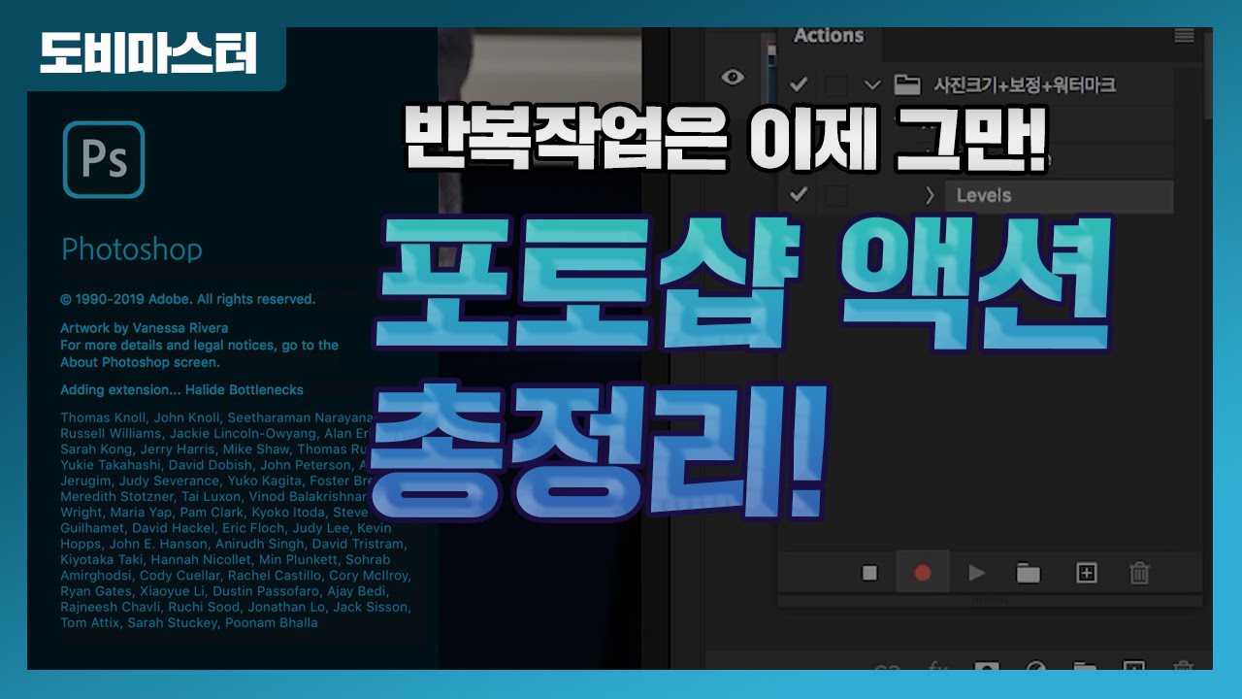Click the Stop recording square in Actions panel
1242x699 pixels.
[x=869, y=573]
